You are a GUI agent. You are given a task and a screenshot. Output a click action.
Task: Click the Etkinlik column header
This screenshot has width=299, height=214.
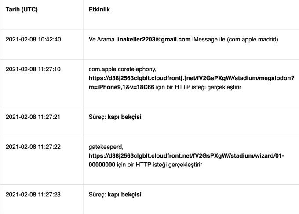pyautogui.click(x=99, y=9)
